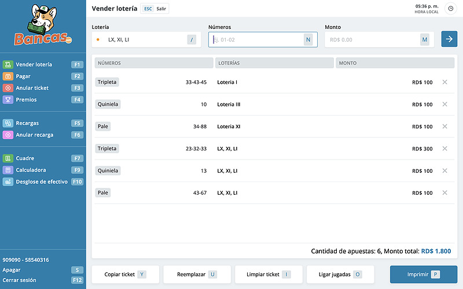463x289 pixels.
Task: Click the Imprimir button
Action: coord(424,275)
